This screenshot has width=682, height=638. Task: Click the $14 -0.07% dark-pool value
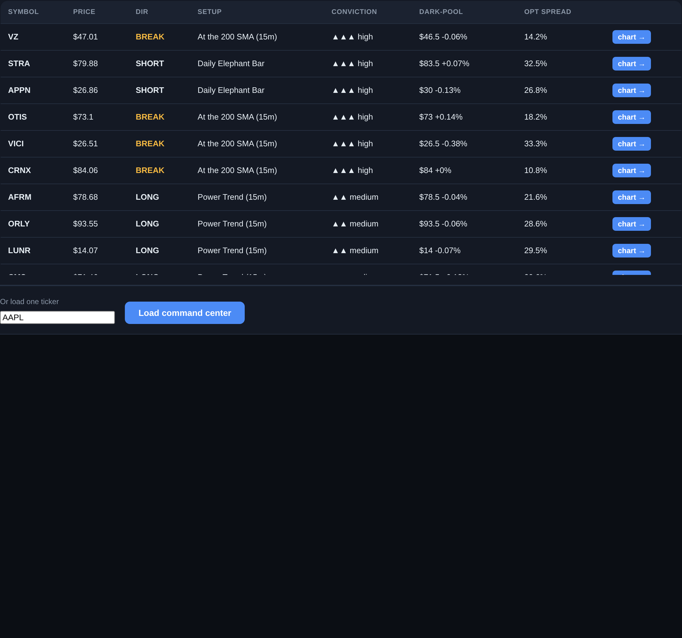tap(440, 251)
